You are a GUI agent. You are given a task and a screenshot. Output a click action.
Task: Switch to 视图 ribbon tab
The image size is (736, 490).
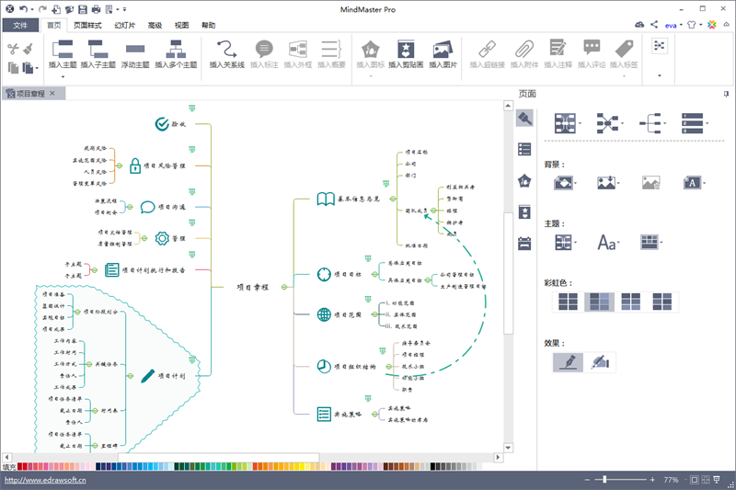pyautogui.click(x=181, y=26)
